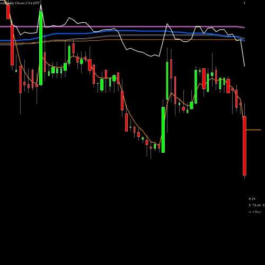This screenshot has width=265, height=265.
Task: Click the short orange price marker beside last candle
Action: 253,130
